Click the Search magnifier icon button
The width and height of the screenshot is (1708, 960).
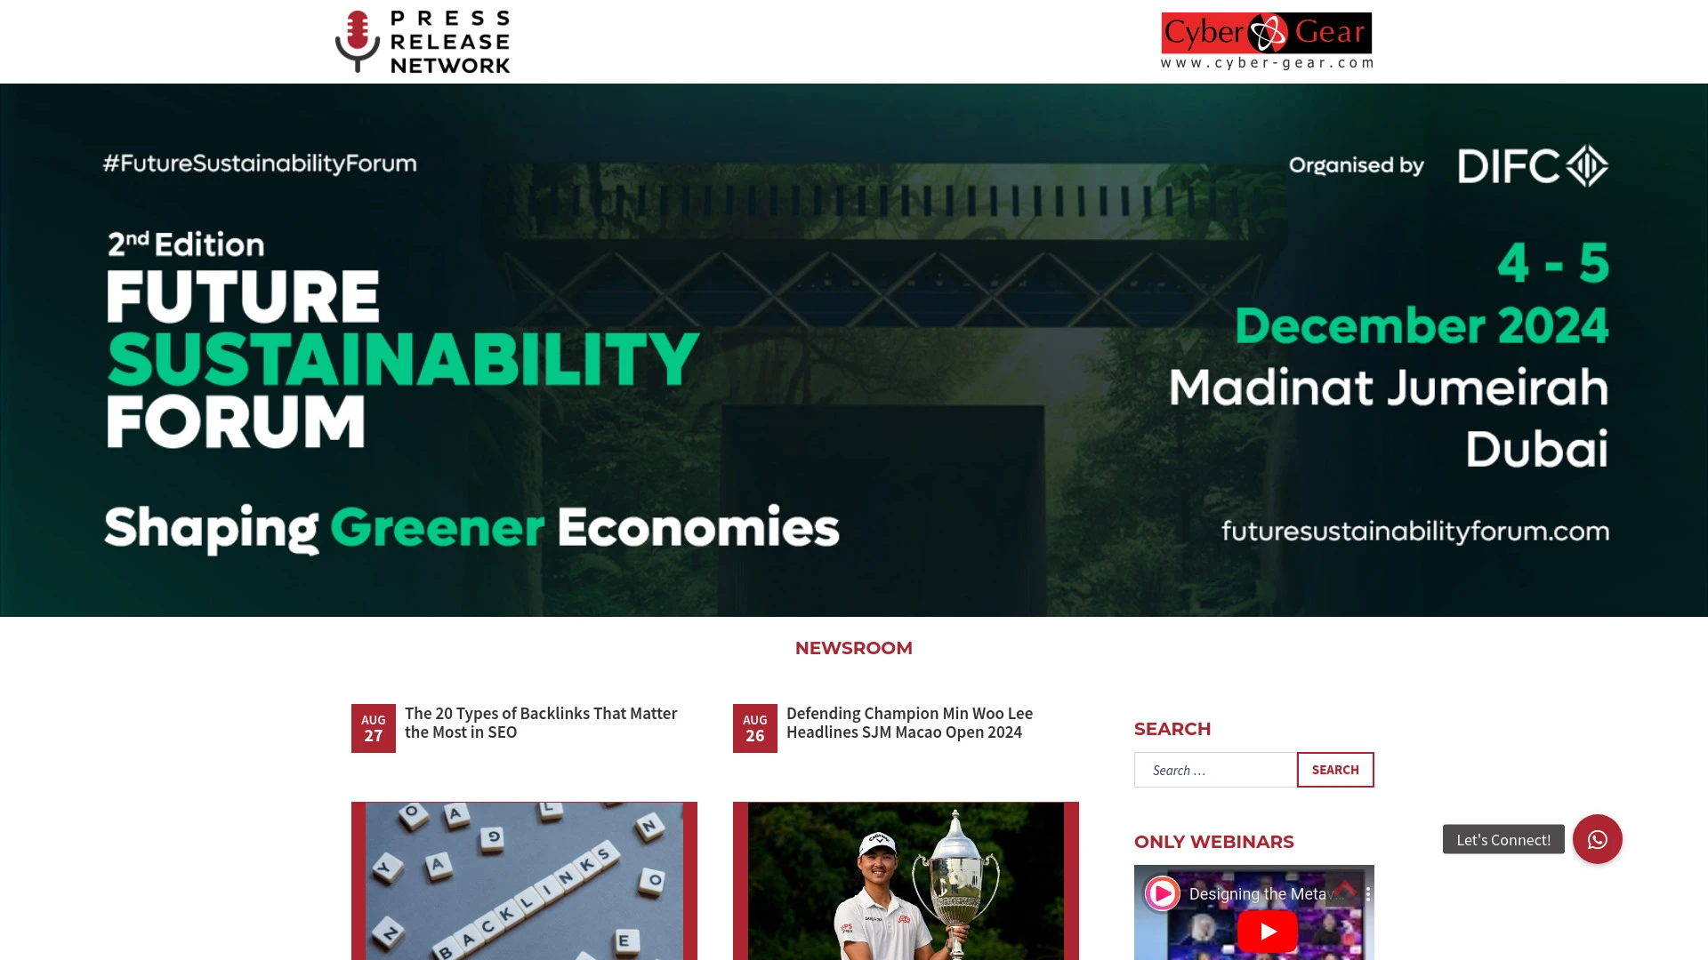click(x=1335, y=769)
